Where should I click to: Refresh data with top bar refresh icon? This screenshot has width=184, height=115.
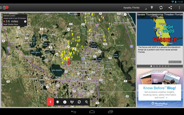161,8
